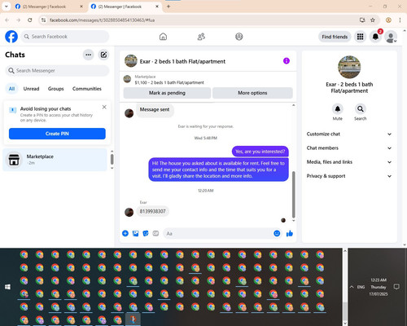Select the Groups chats filter
The image size is (407, 326).
click(55, 89)
